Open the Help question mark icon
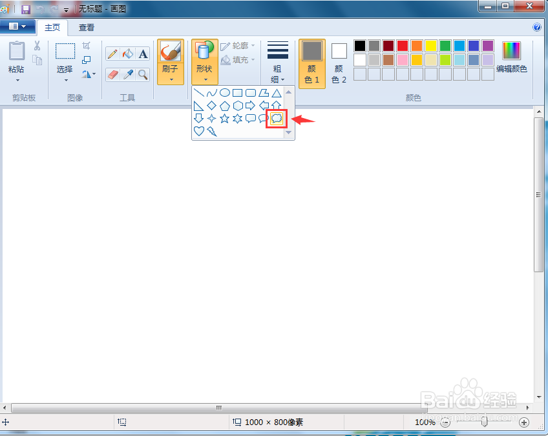Viewport: 548px width, 436px height. click(537, 27)
